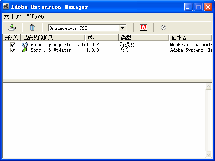Viewport: 215px width, 161px height.
Task: Click the Extension Manager title bar icon
Action: (6, 7)
